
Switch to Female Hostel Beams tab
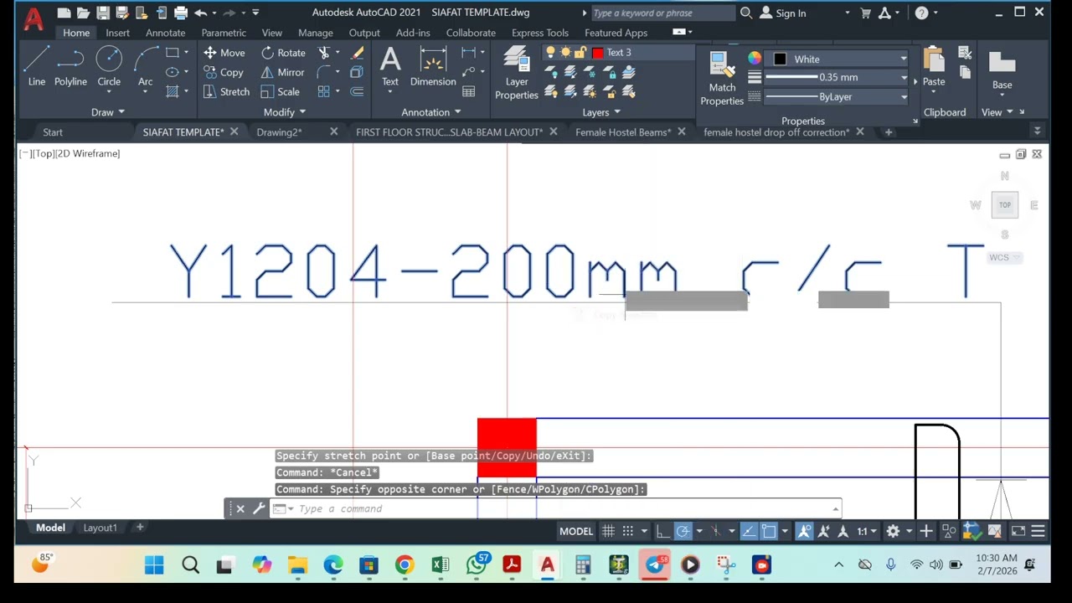pyautogui.click(x=623, y=132)
